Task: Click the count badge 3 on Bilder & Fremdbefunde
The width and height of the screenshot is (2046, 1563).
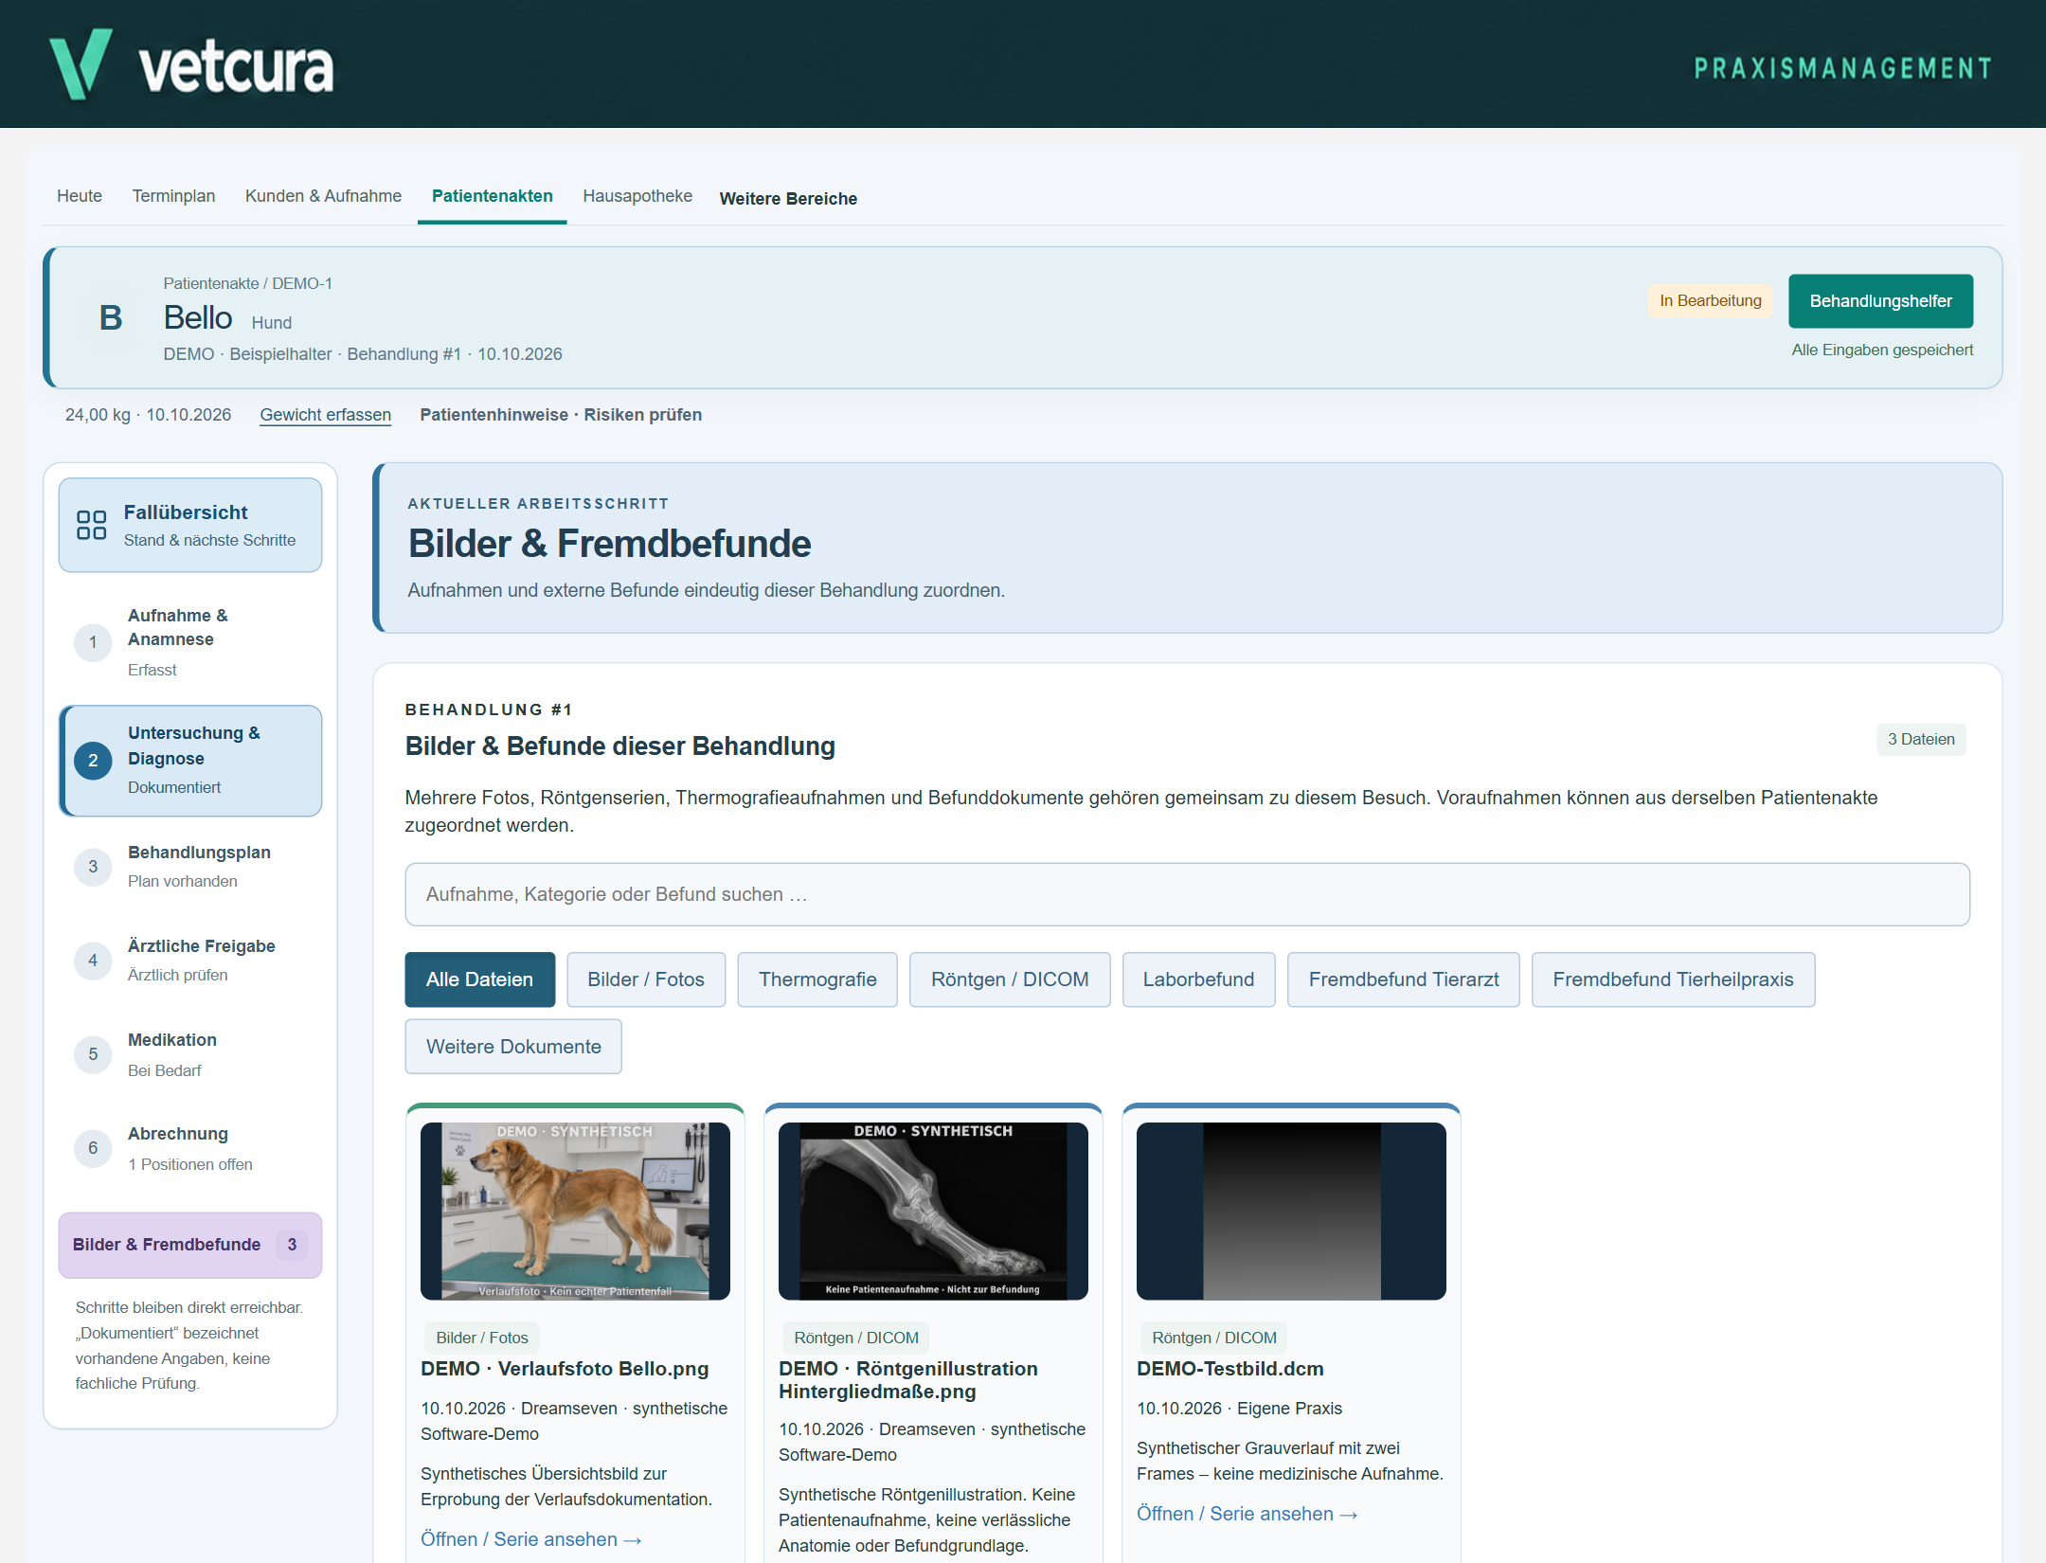Action: [292, 1245]
